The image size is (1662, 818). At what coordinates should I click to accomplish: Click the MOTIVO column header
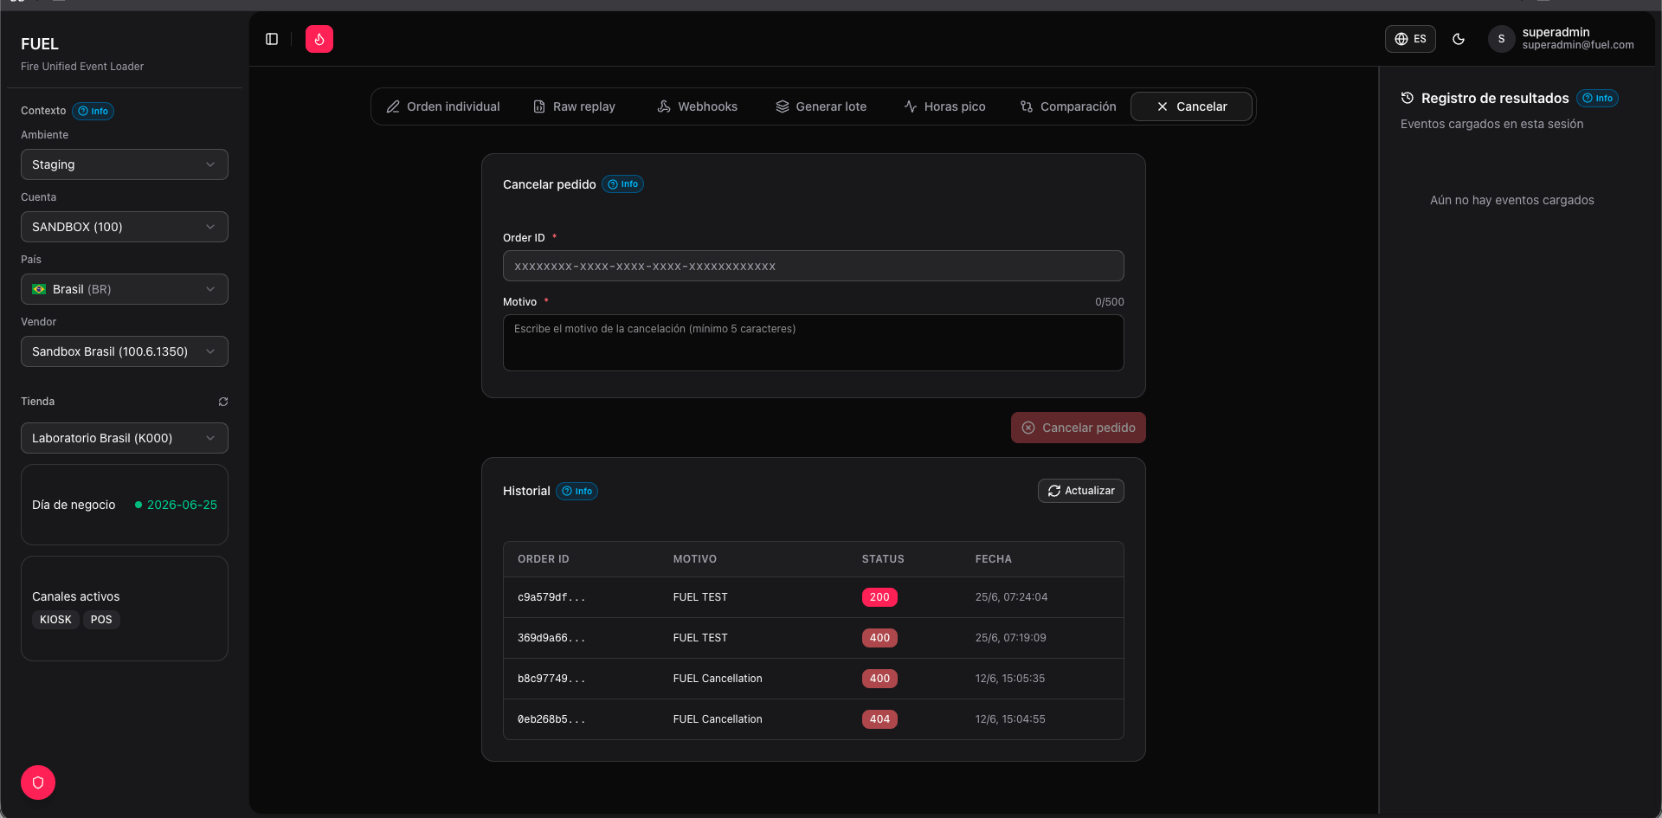coord(695,559)
